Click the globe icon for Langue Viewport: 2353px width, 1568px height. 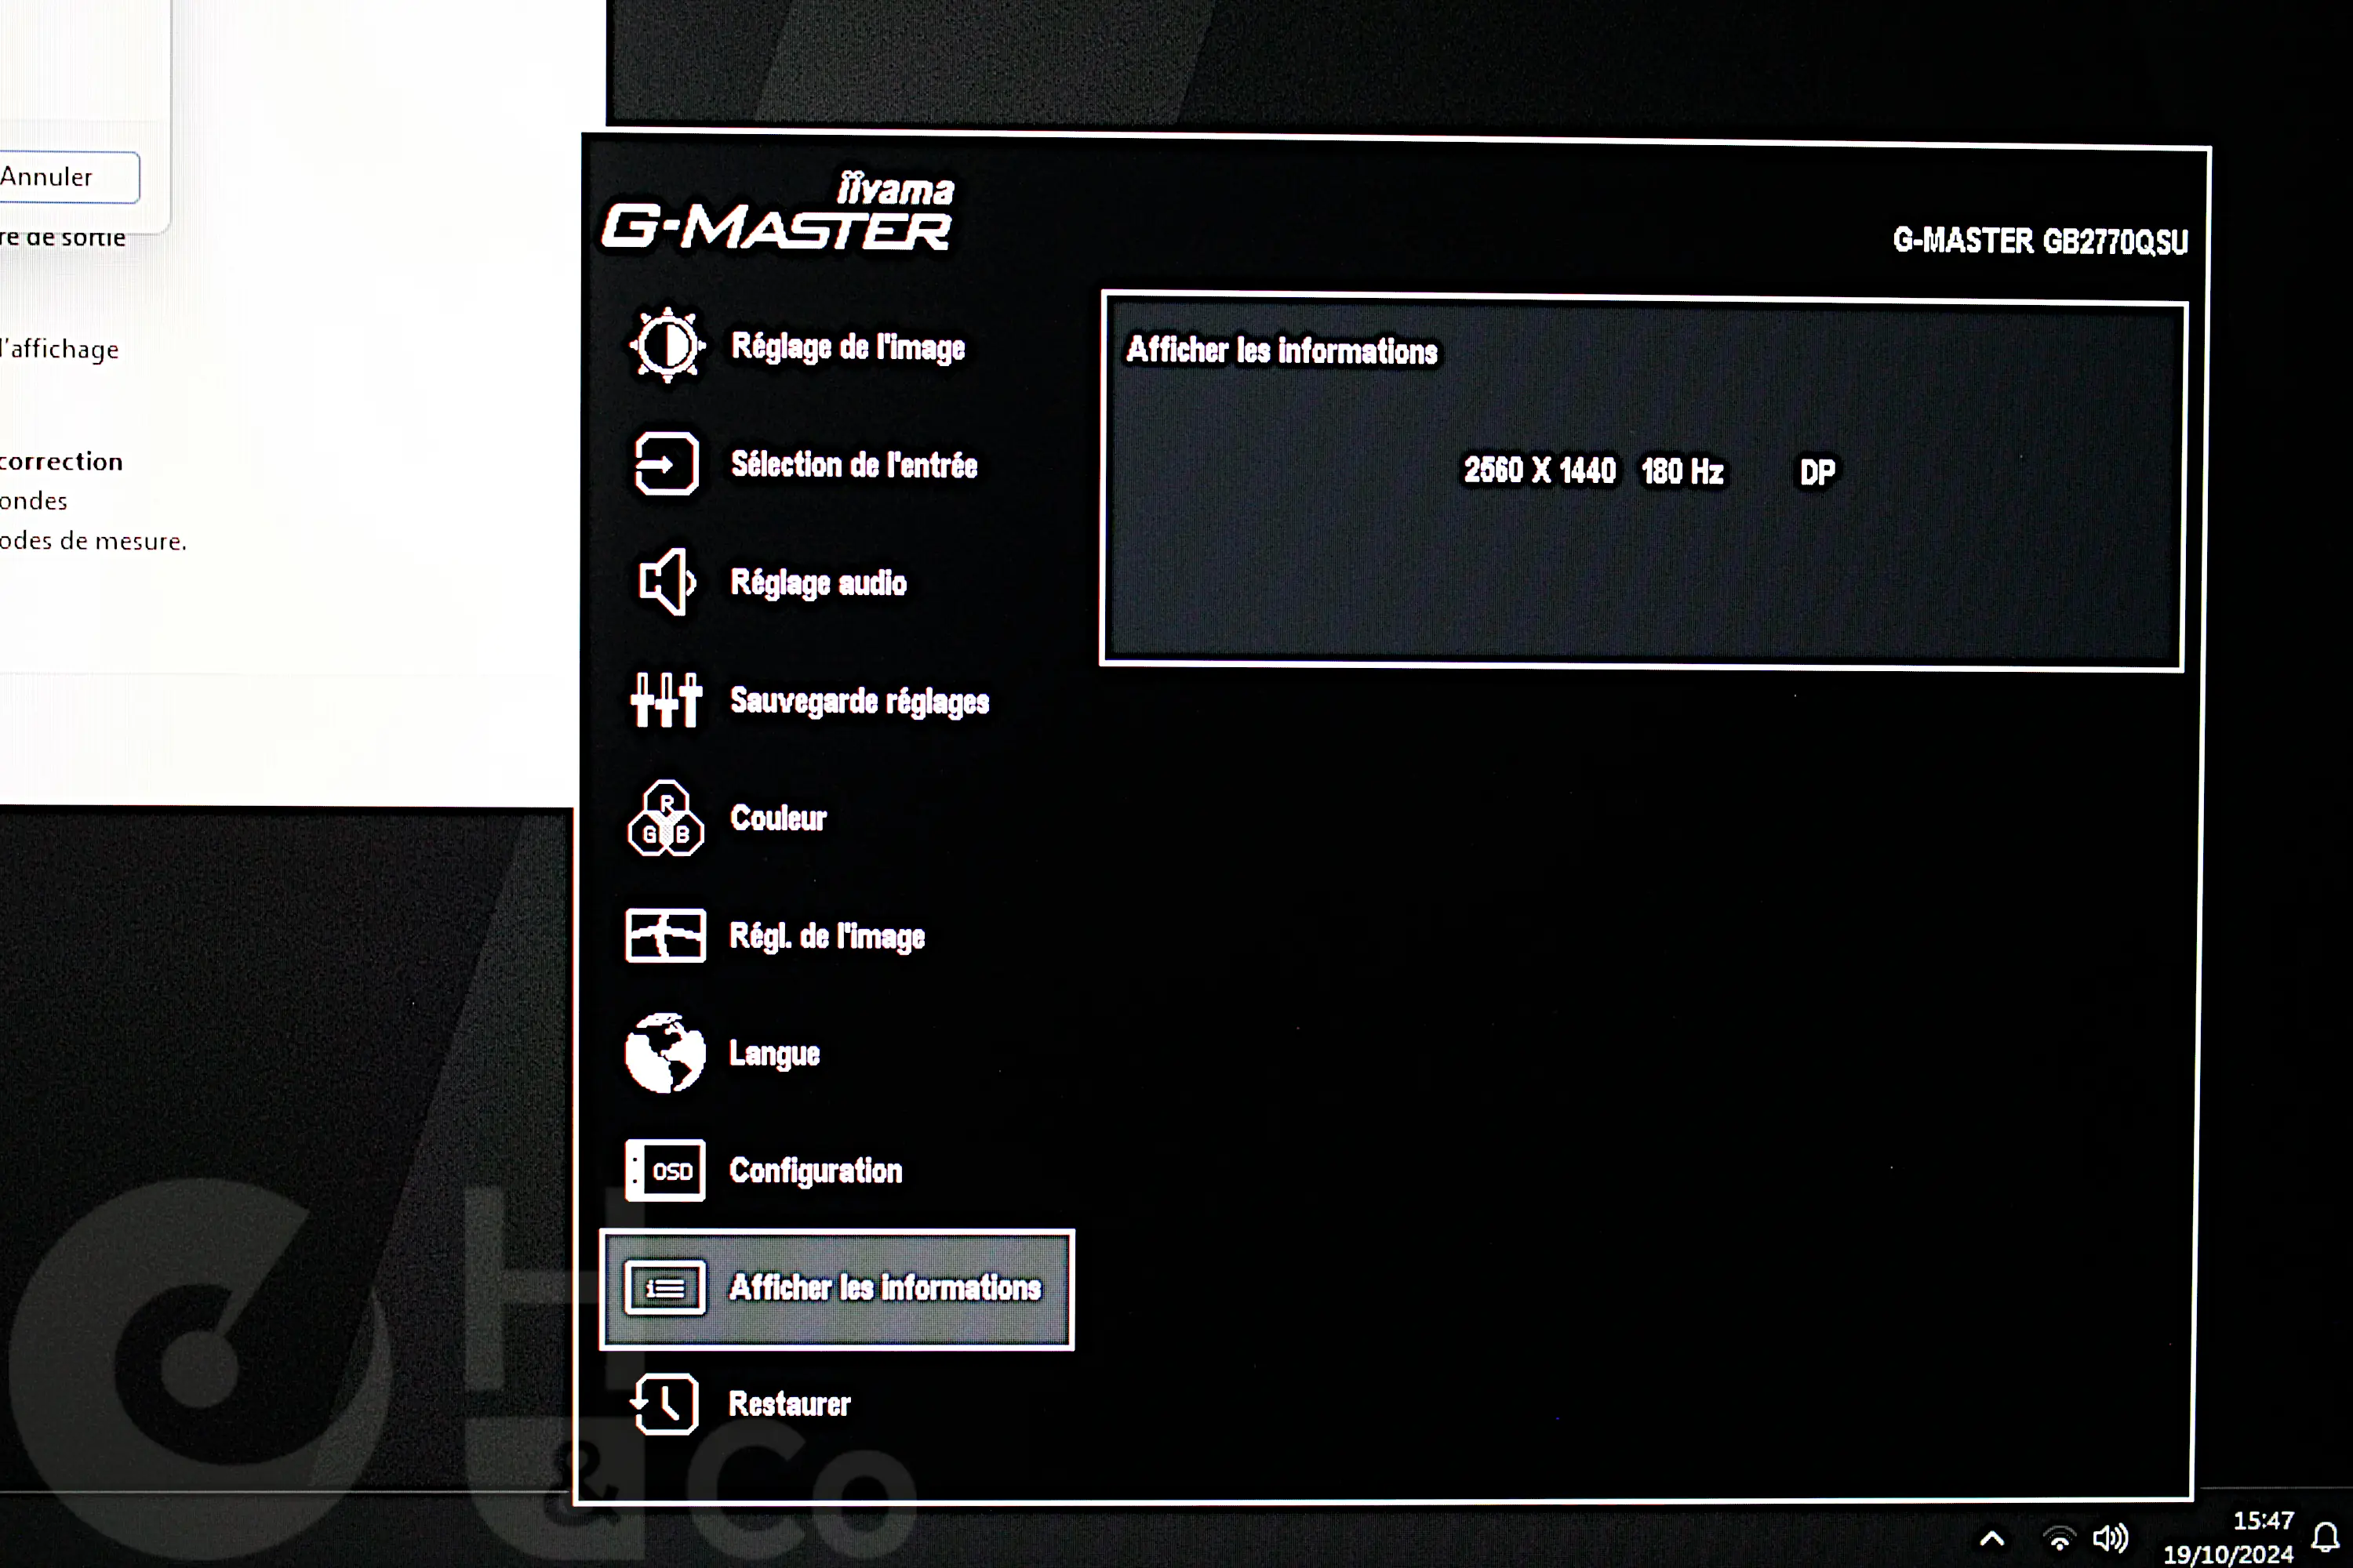pyautogui.click(x=665, y=1053)
